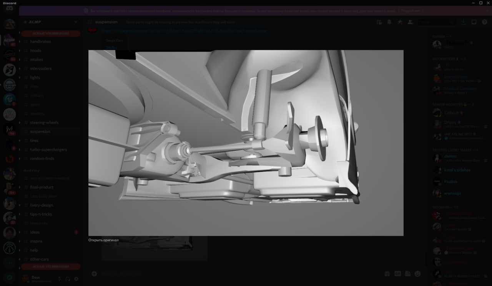Expand threads arrow beside intercoolers
Viewport: 492px width, 286px height.
(x=20, y=68)
